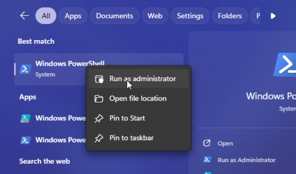The image size is (296, 174).
Task: Click the PowerShell icon in Best match
Action: click(x=26, y=69)
